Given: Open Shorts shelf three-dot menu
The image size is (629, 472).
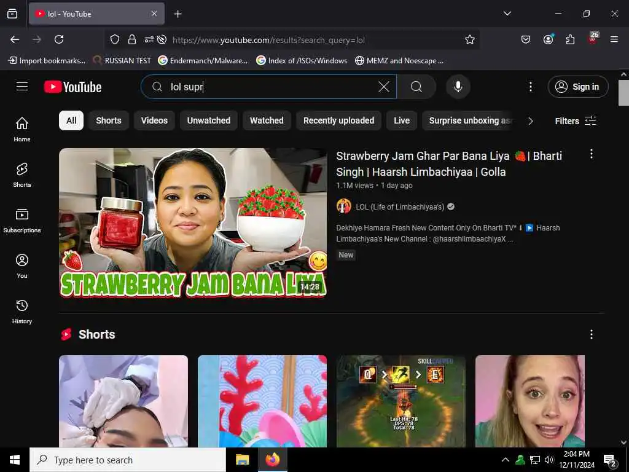Looking at the screenshot, I should click(x=592, y=334).
